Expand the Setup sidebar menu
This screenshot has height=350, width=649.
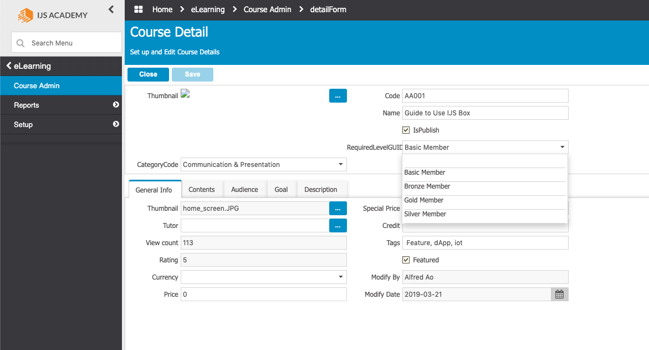coord(116,124)
